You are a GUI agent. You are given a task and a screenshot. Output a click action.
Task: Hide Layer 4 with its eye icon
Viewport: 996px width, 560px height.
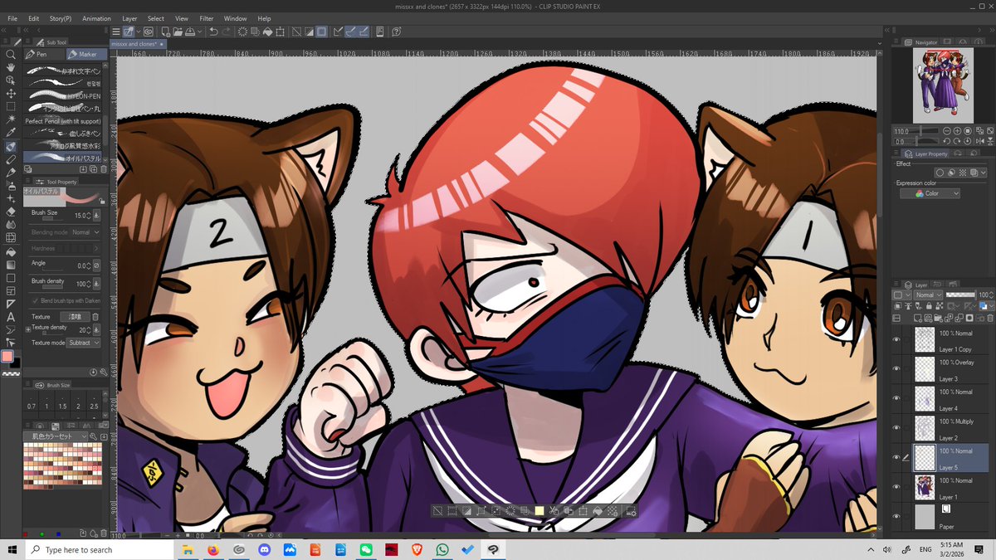[896, 398]
